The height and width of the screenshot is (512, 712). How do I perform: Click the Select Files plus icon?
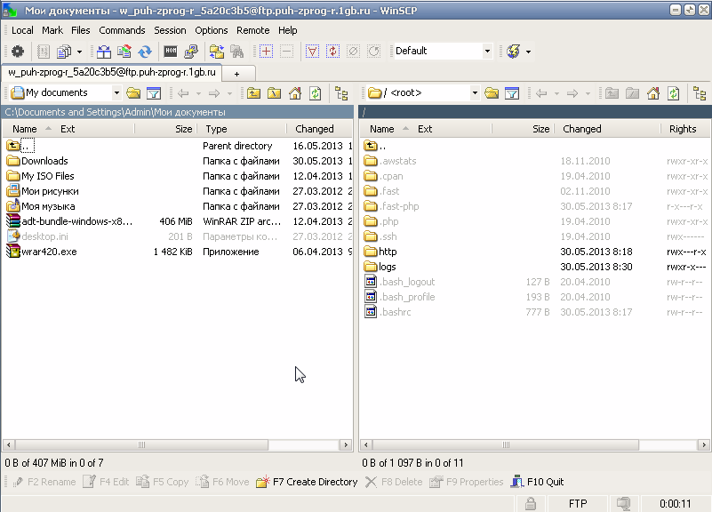pos(266,52)
